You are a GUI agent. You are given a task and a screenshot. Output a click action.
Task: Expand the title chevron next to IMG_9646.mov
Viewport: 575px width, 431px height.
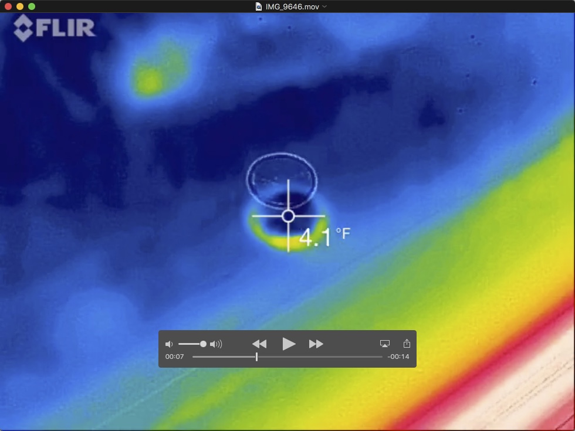coord(325,6)
